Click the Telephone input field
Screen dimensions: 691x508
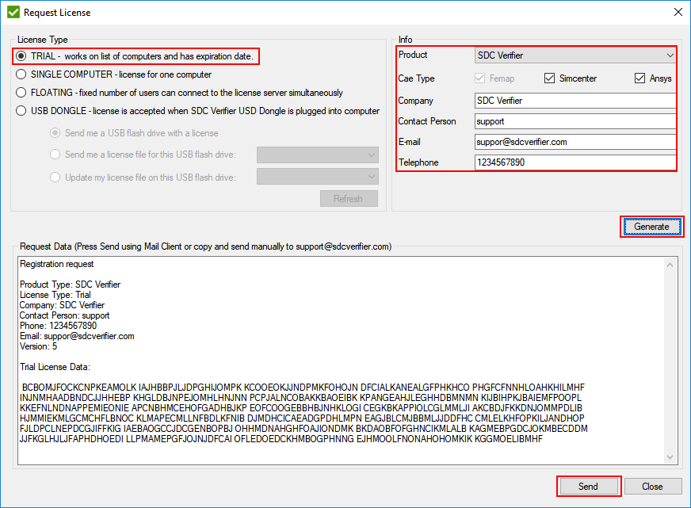click(575, 162)
